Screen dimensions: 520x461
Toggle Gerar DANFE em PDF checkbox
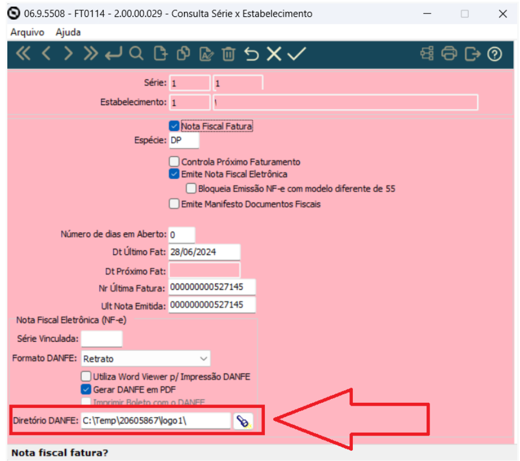[86, 389]
